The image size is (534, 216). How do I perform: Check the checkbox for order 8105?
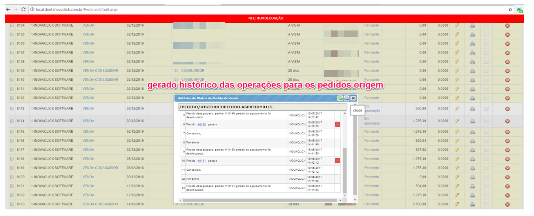coord(12,35)
